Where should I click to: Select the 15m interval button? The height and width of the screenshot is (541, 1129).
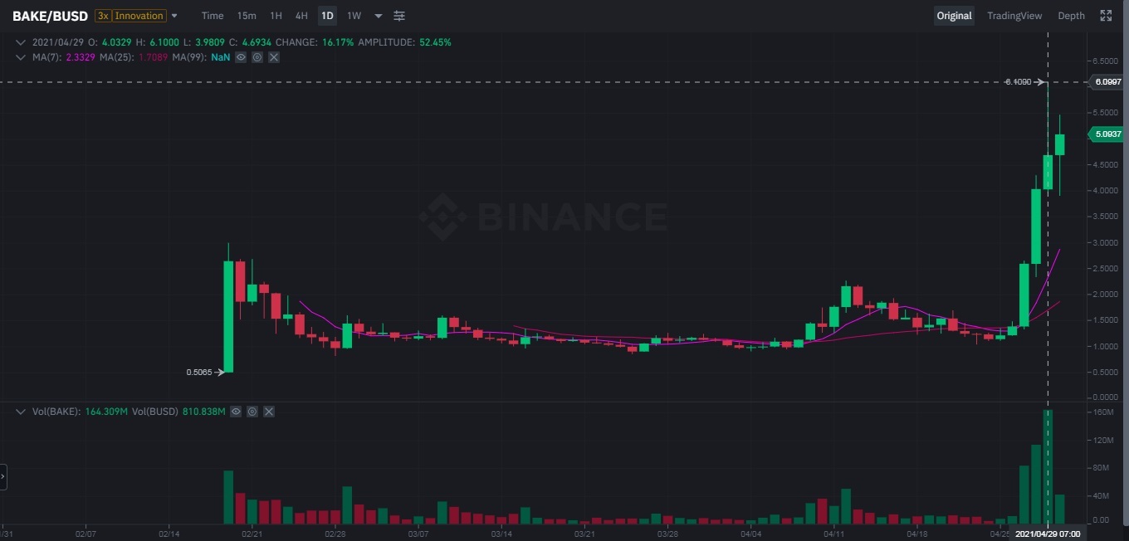pyautogui.click(x=247, y=16)
